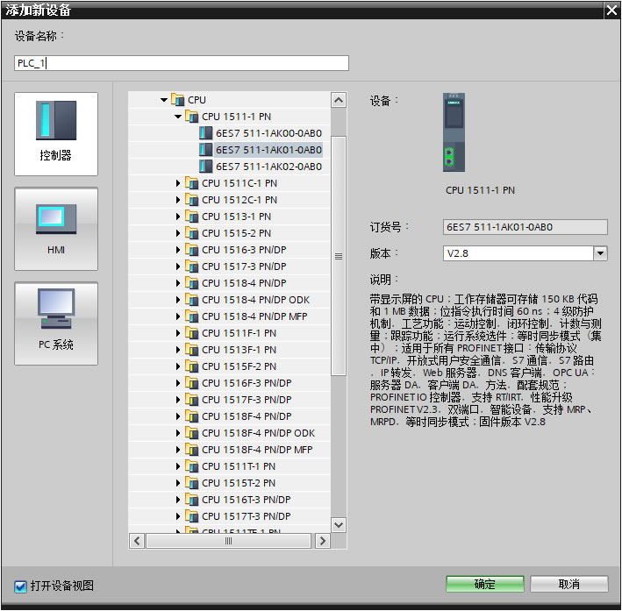622x611 pixels.
Task: Click the CPU 1515F-2 PN folder icon
Action: 191,366
